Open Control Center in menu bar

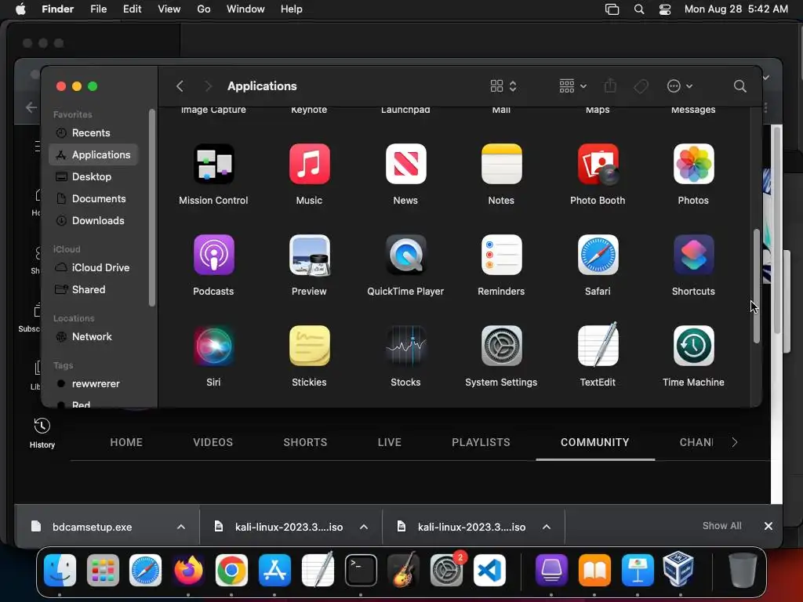click(x=665, y=9)
